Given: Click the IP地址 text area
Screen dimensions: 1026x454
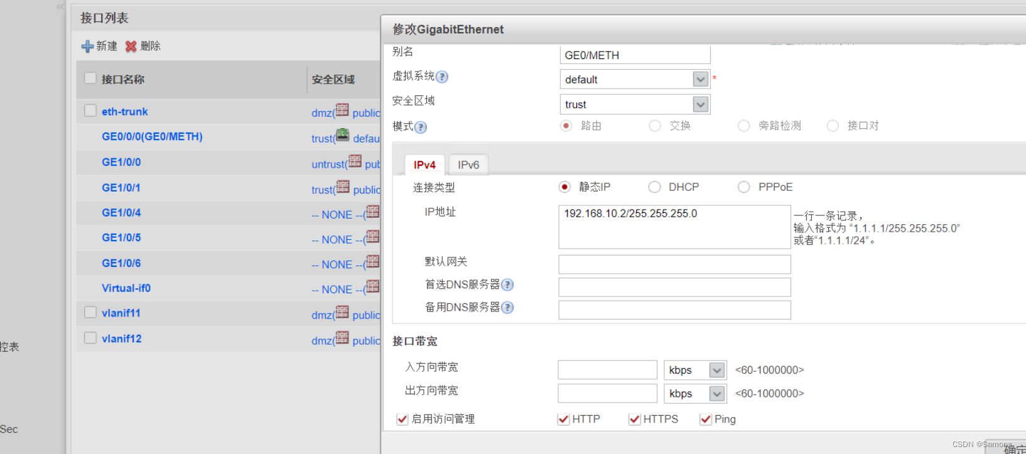Looking at the screenshot, I should click(x=674, y=227).
